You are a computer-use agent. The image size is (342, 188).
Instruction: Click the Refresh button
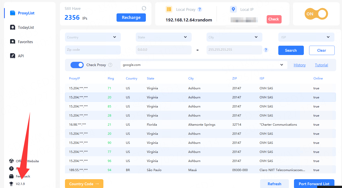pyautogui.click(x=275, y=184)
